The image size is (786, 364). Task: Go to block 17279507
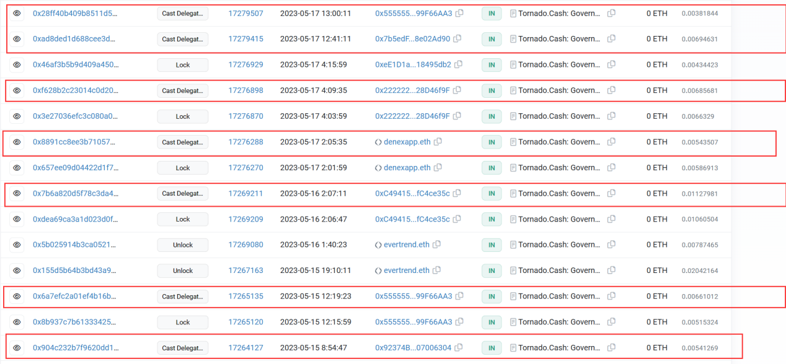click(245, 13)
